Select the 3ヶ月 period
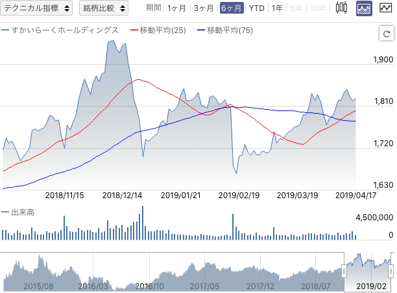 [x=204, y=8]
